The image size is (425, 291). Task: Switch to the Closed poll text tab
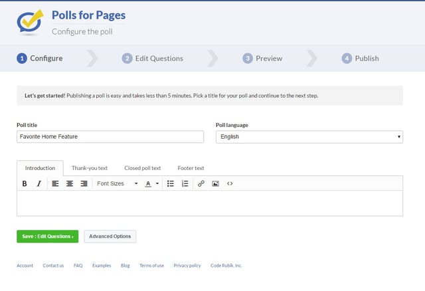click(143, 168)
